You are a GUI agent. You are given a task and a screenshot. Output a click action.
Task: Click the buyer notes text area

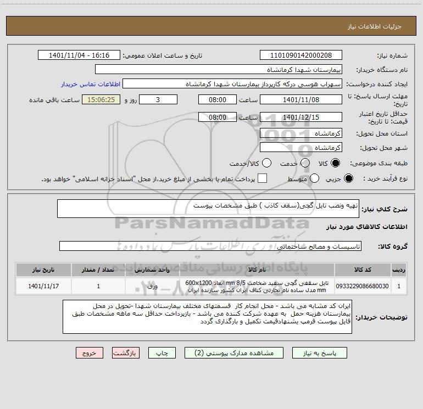click(x=207, y=317)
